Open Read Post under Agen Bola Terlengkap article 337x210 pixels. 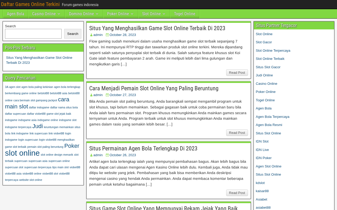pyautogui.click(x=237, y=193)
